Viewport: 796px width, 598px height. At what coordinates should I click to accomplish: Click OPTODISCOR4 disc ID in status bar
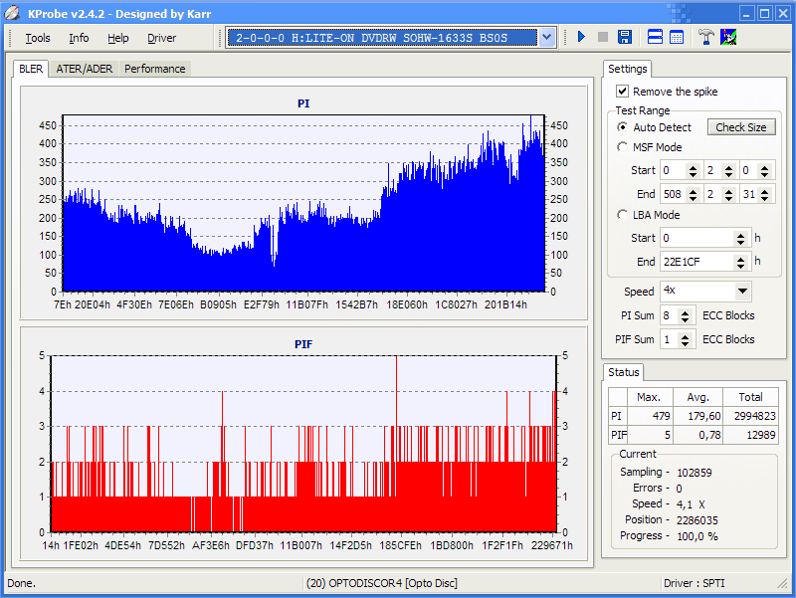click(x=382, y=583)
